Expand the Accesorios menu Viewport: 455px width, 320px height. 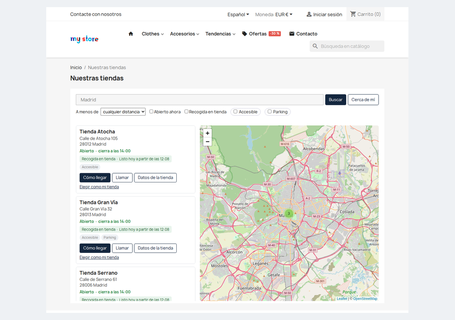tap(185, 34)
